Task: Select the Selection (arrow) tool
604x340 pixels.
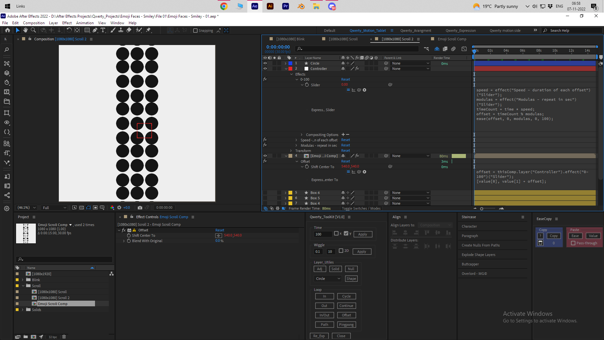Action: [x=18, y=30]
